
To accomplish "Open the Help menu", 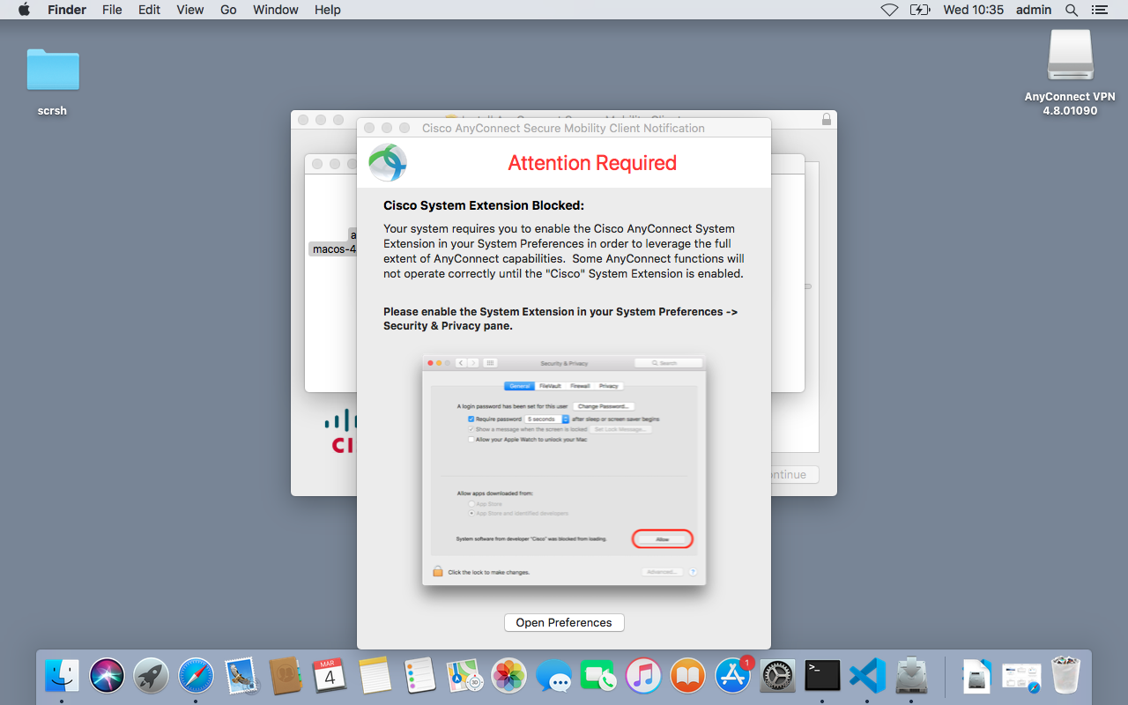I will 328,10.
